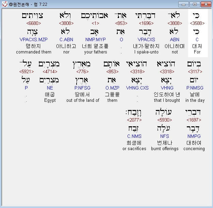
Task: Select the English gloss 'your fathers'
Action: pyautogui.click(x=96, y=52)
